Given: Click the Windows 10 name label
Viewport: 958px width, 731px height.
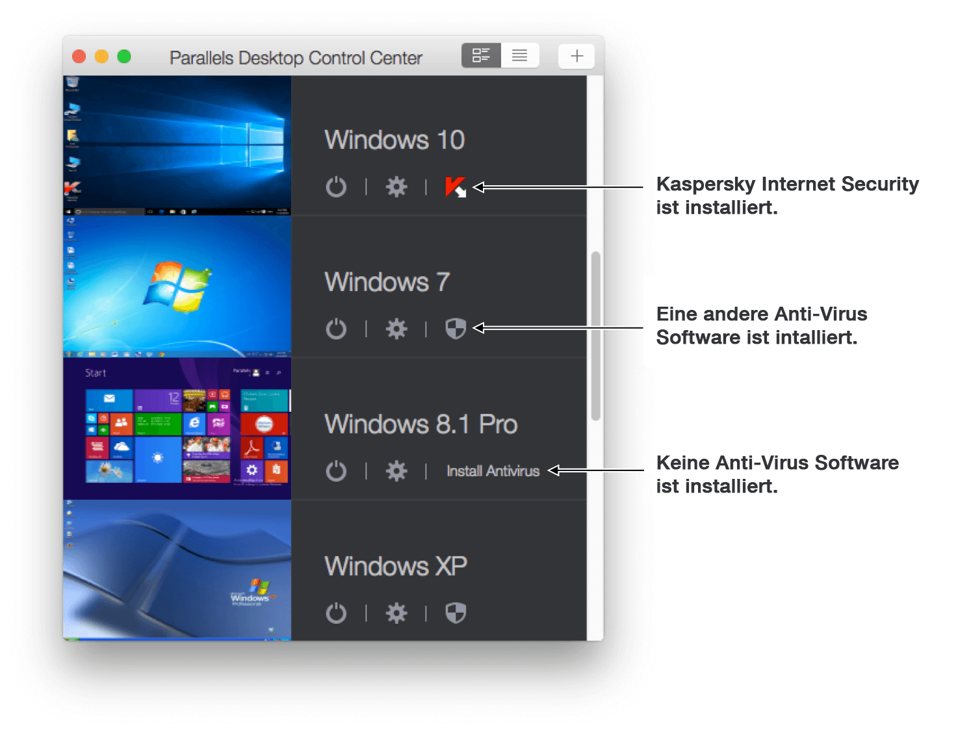Looking at the screenshot, I should coord(395,140).
